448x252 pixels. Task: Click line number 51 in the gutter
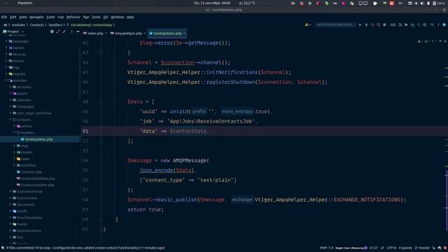[85, 131]
